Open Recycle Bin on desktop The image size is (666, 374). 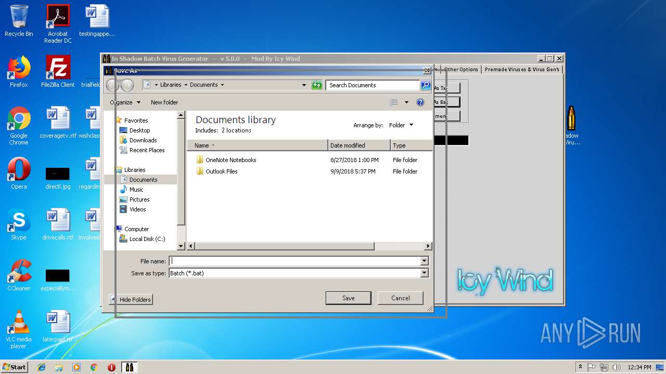click(19, 21)
